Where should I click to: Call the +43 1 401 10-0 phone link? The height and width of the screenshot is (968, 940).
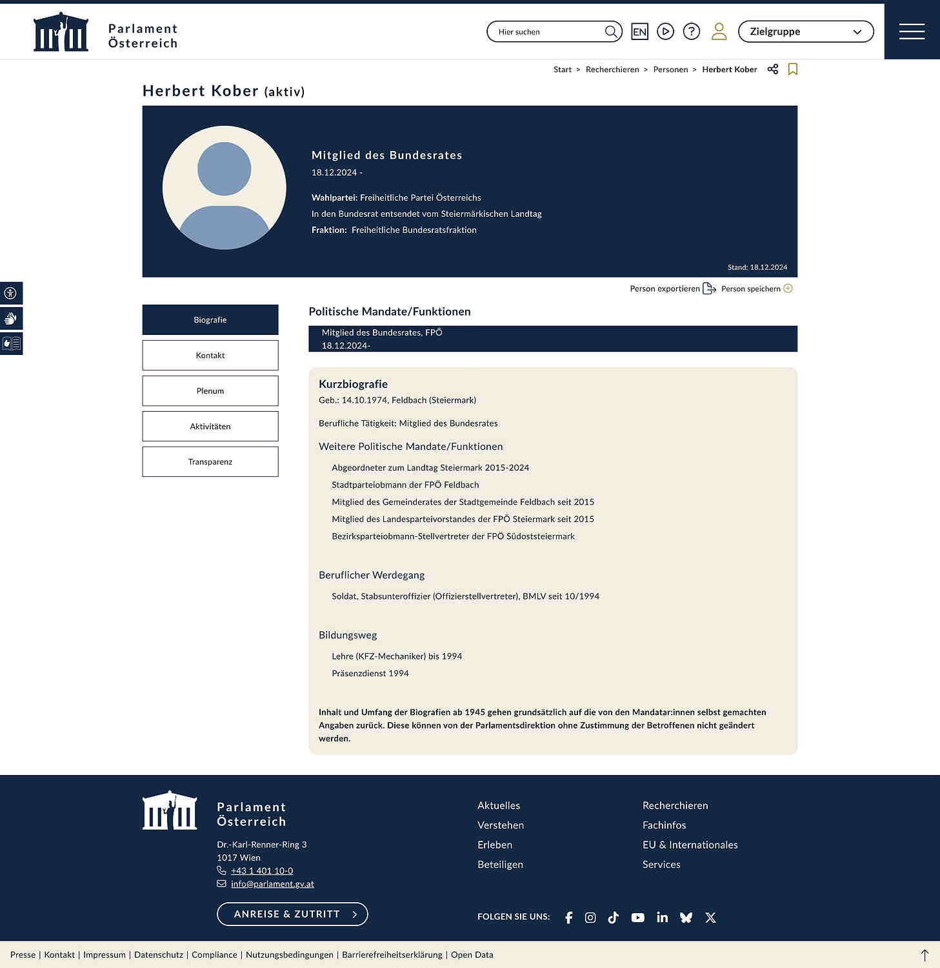click(x=262, y=871)
